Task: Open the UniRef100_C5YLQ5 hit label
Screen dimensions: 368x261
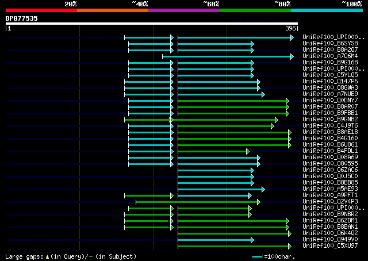Action: click(330, 75)
